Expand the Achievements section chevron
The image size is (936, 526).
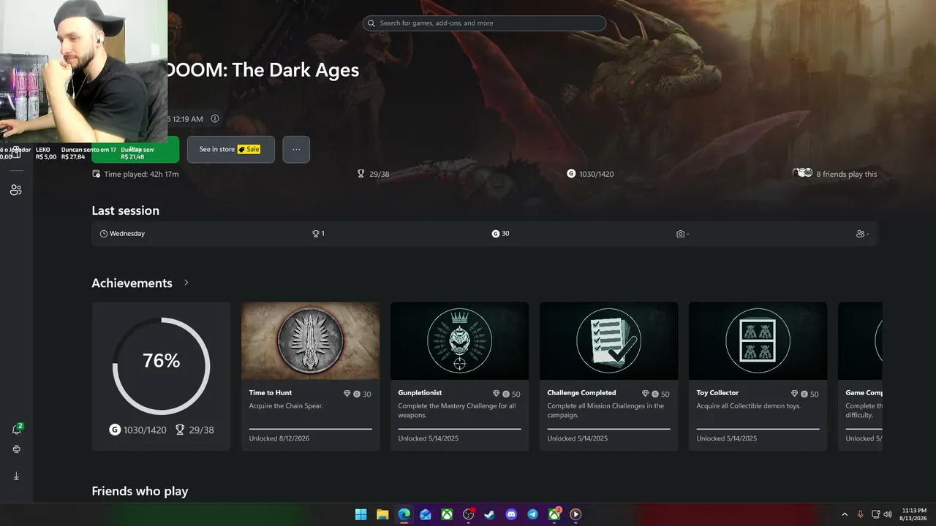pyautogui.click(x=186, y=283)
